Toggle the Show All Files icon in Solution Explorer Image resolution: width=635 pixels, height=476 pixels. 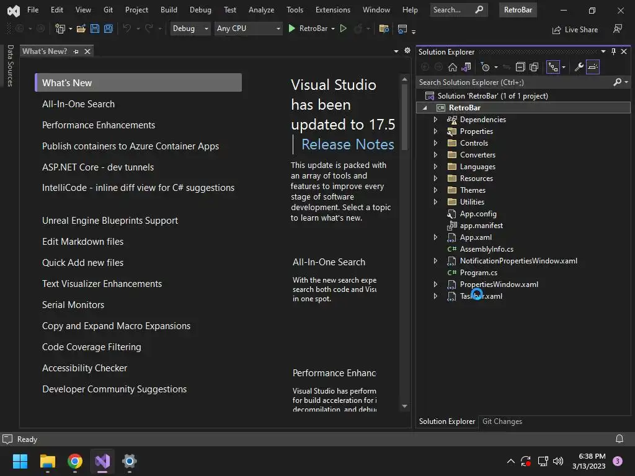(x=534, y=67)
